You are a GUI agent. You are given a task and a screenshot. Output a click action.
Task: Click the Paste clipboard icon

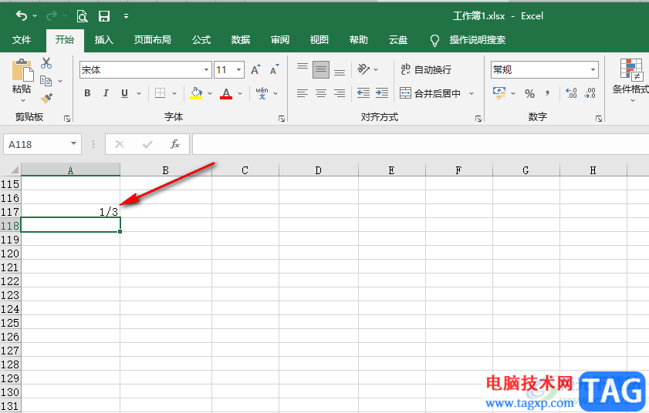[x=22, y=70]
